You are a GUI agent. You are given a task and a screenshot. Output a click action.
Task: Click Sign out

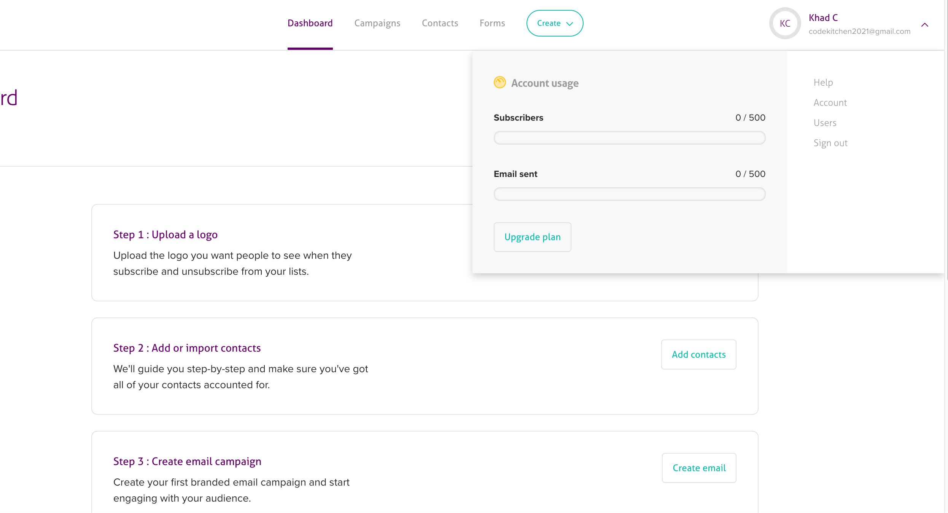click(830, 143)
